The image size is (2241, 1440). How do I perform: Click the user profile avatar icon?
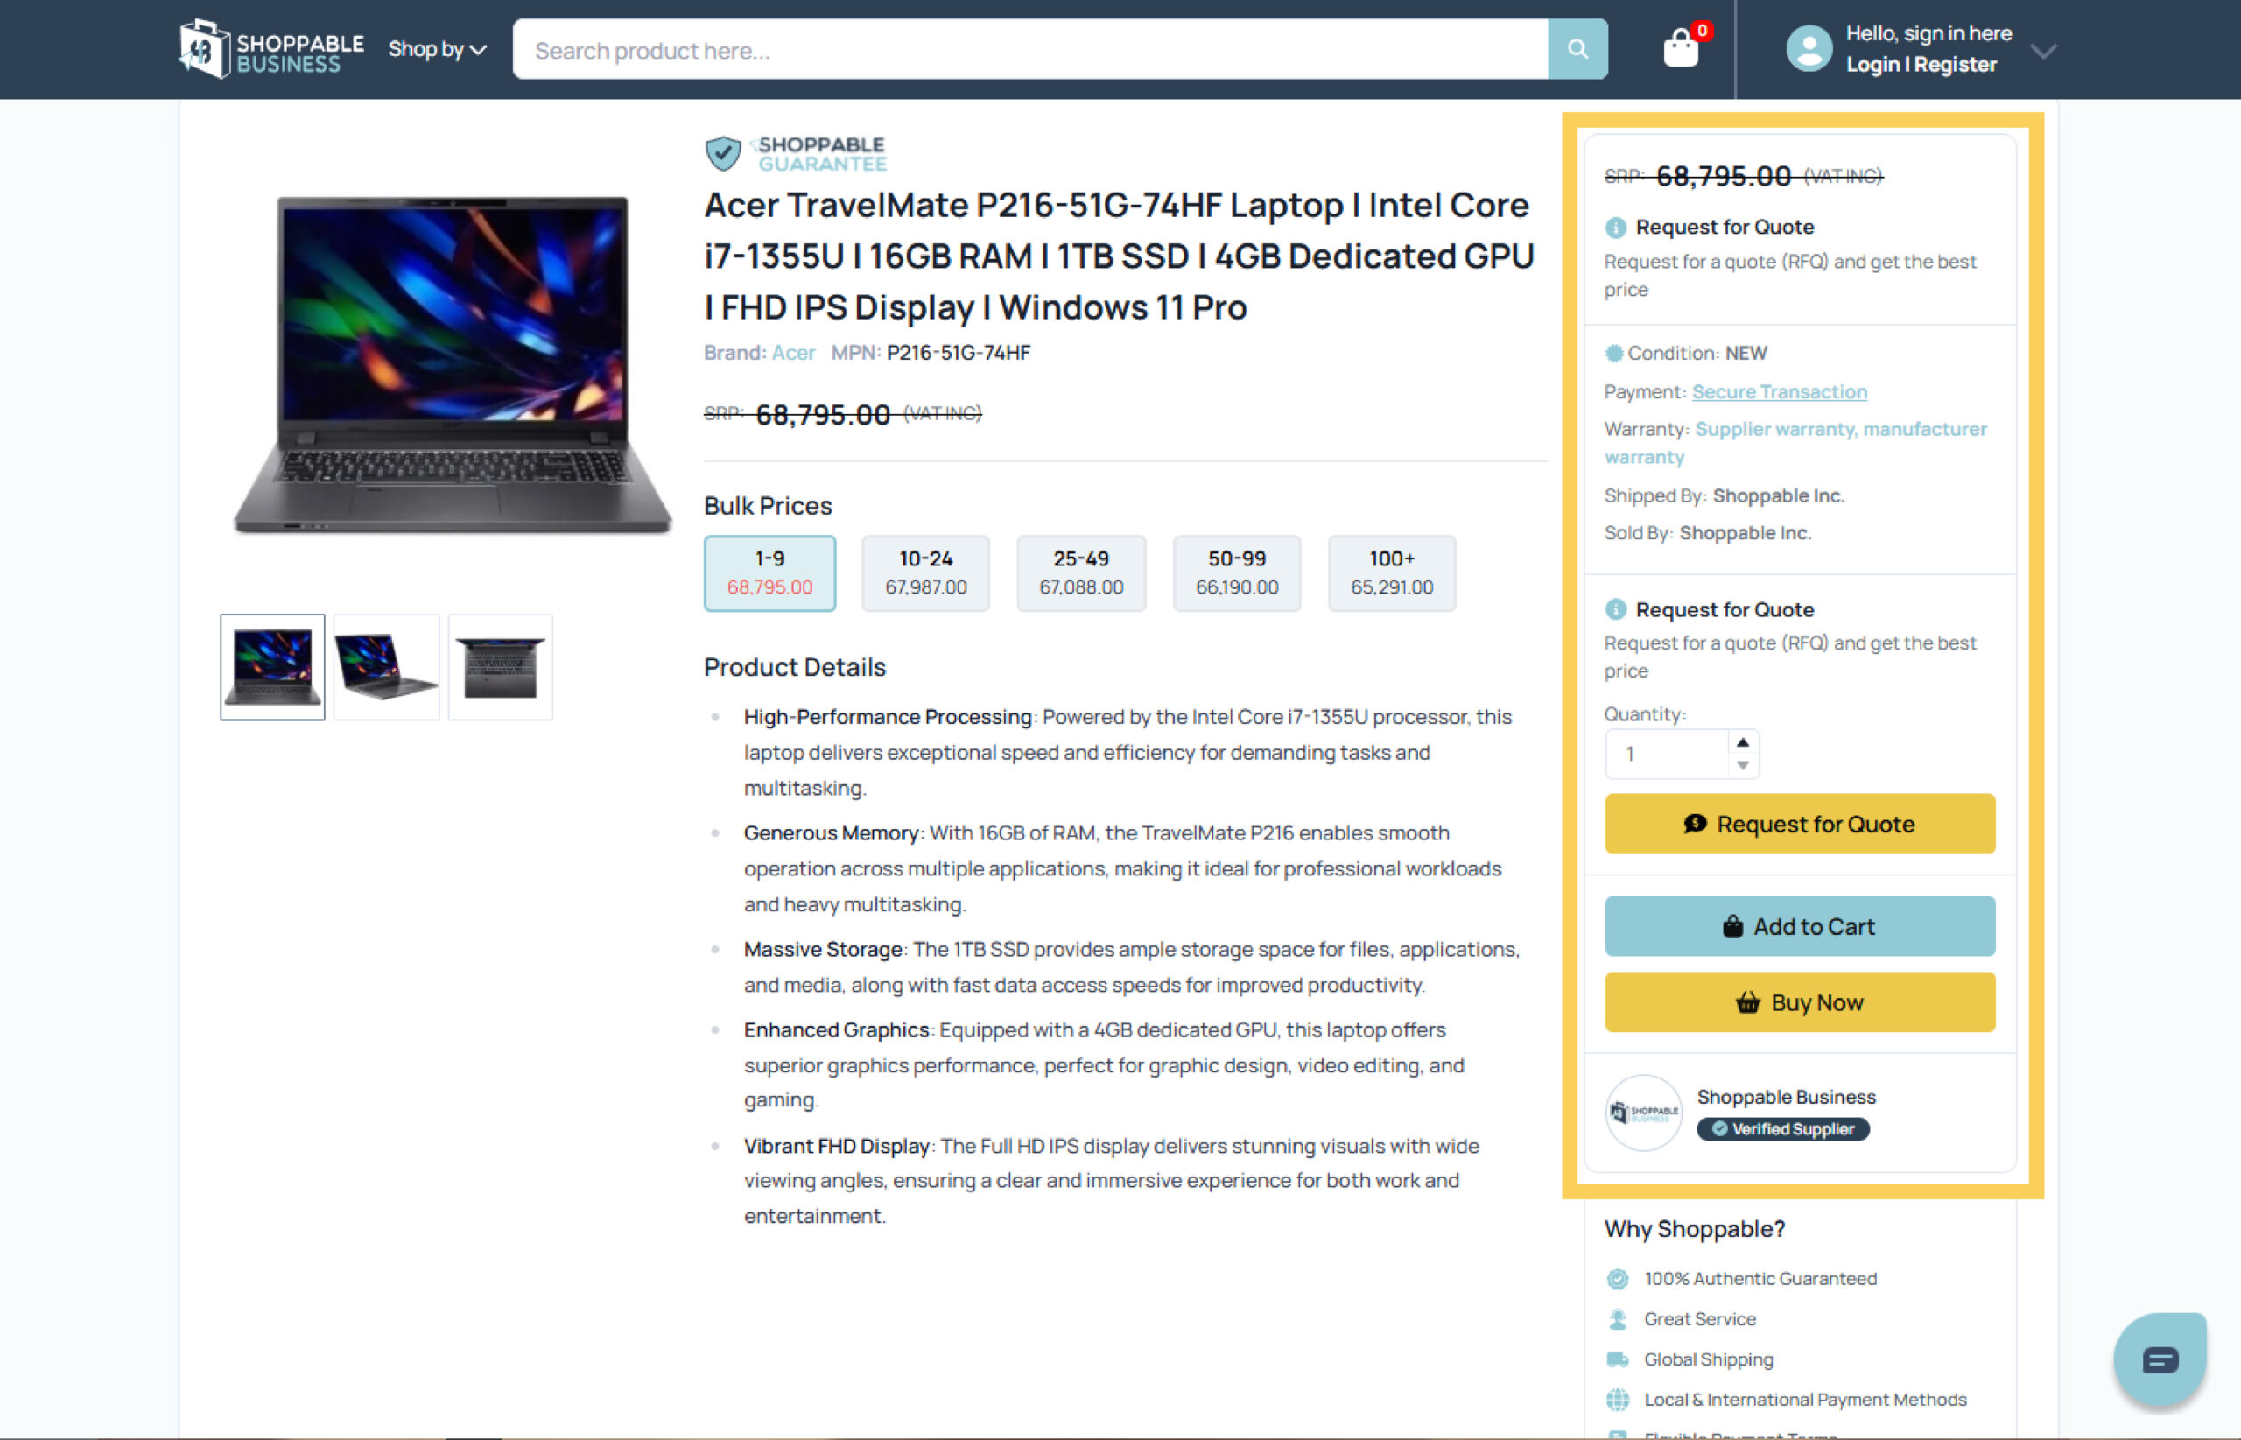point(1809,49)
